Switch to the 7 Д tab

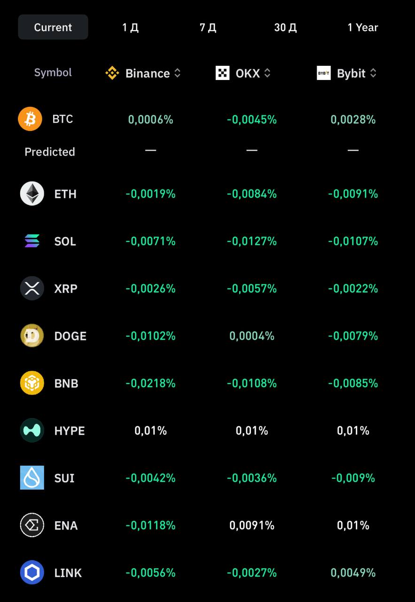(x=208, y=27)
